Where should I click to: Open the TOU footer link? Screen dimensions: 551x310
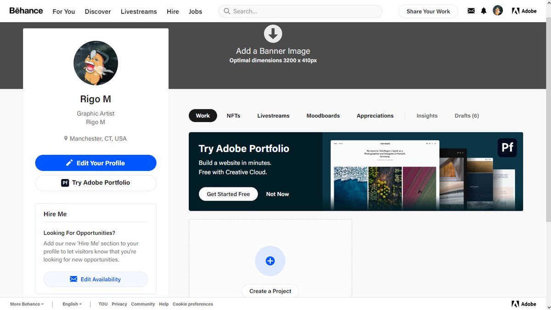point(103,304)
